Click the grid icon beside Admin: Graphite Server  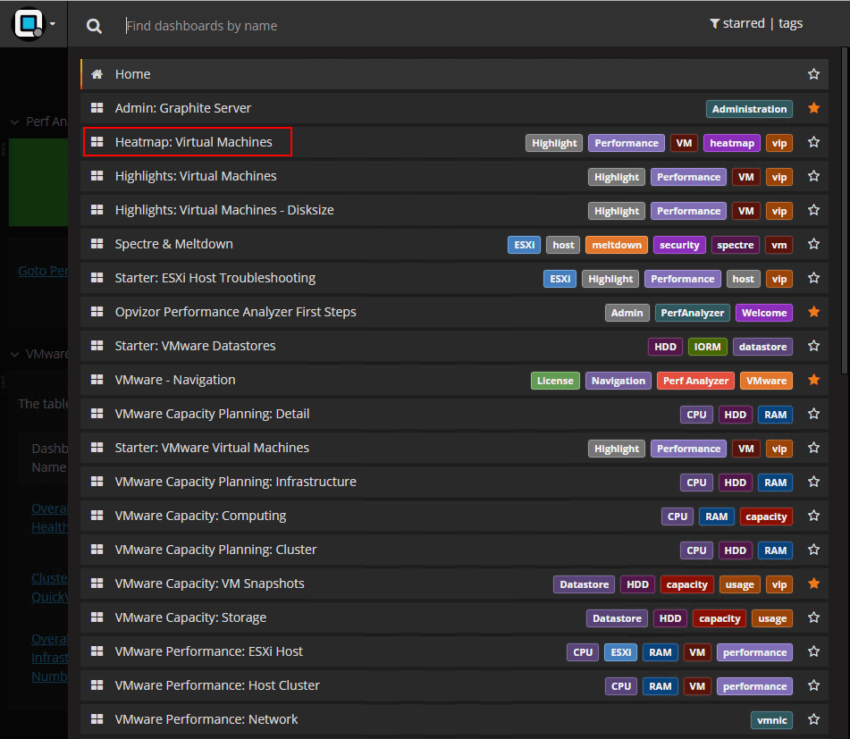coord(97,108)
